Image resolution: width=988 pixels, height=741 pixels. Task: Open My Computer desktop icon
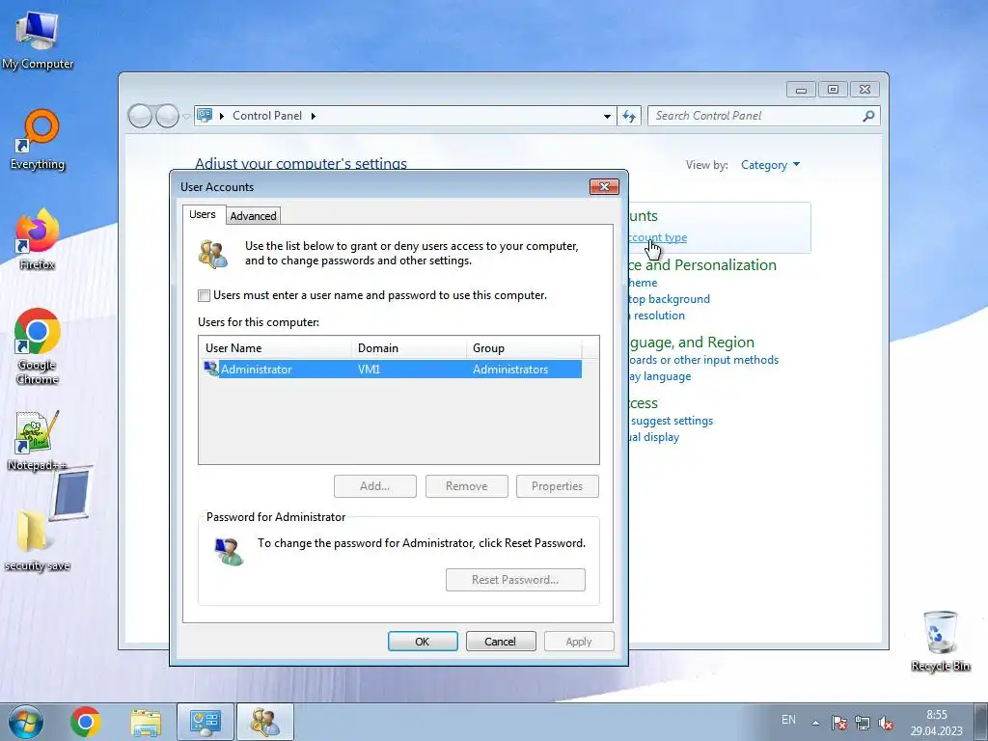click(38, 40)
